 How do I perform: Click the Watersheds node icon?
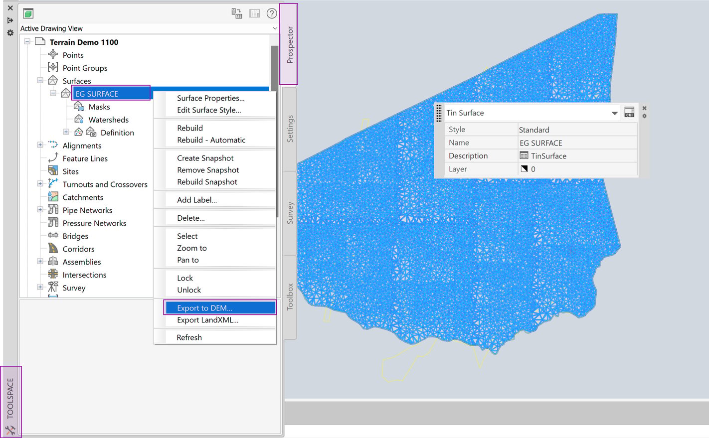79,119
